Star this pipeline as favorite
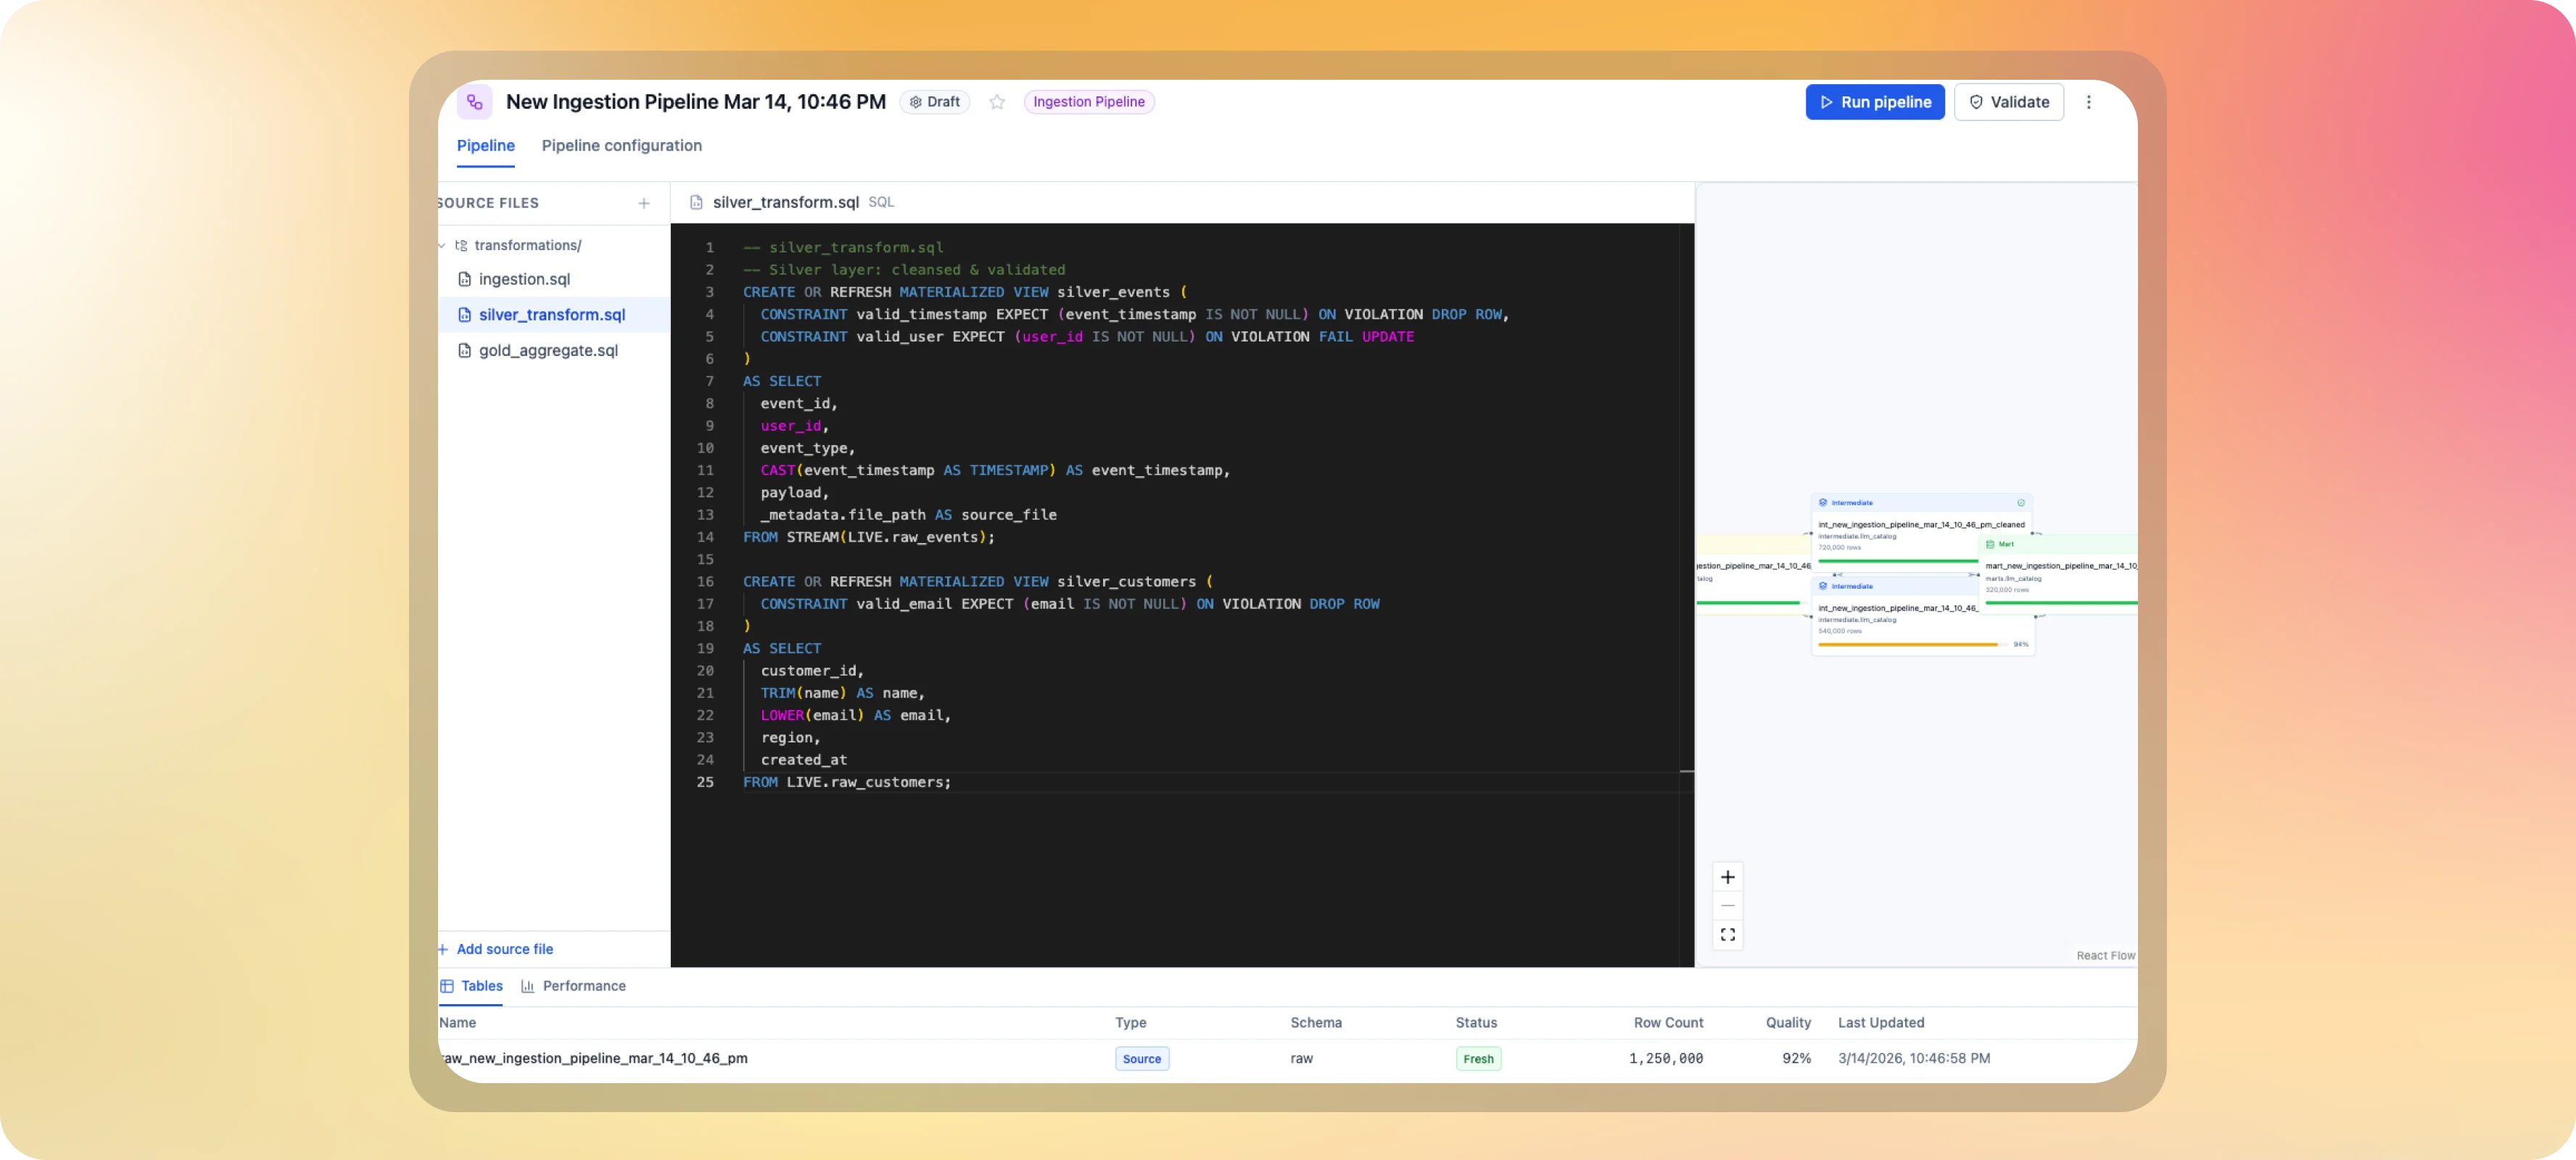2576x1160 pixels. pyautogui.click(x=997, y=102)
